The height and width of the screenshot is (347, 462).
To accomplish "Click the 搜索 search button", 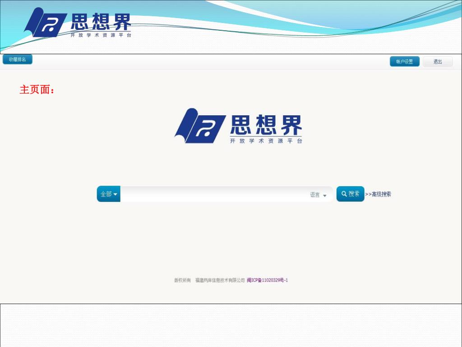I will pos(350,194).
